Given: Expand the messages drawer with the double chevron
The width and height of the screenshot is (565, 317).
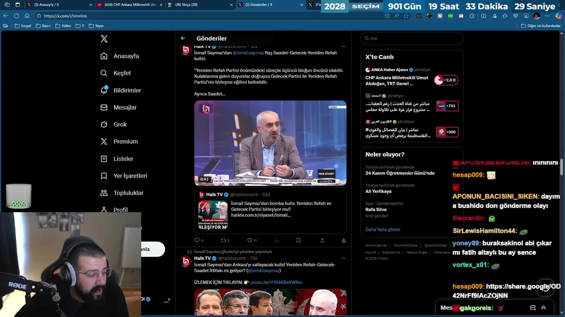Looking at the screenshot, I should (543, 308).
